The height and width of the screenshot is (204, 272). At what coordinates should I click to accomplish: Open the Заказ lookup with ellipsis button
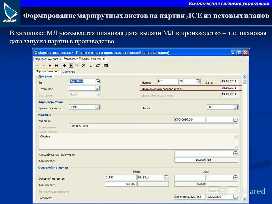(235, 107)
